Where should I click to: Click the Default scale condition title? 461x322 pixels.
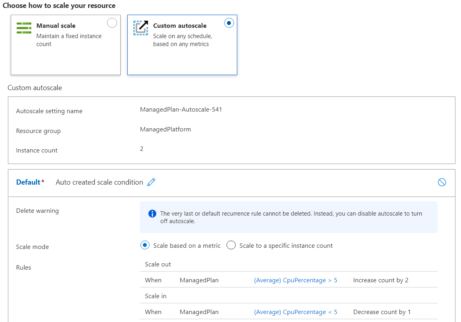coord(28,182)
